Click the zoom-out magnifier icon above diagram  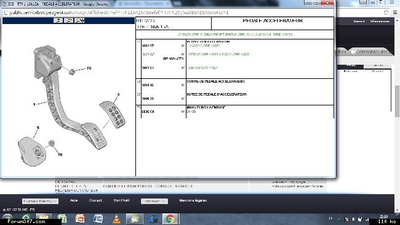click(69, 20)
